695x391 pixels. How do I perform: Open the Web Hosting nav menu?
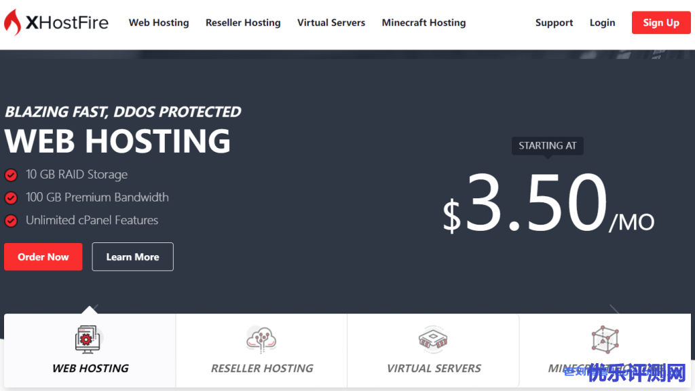tap(159, 22)
